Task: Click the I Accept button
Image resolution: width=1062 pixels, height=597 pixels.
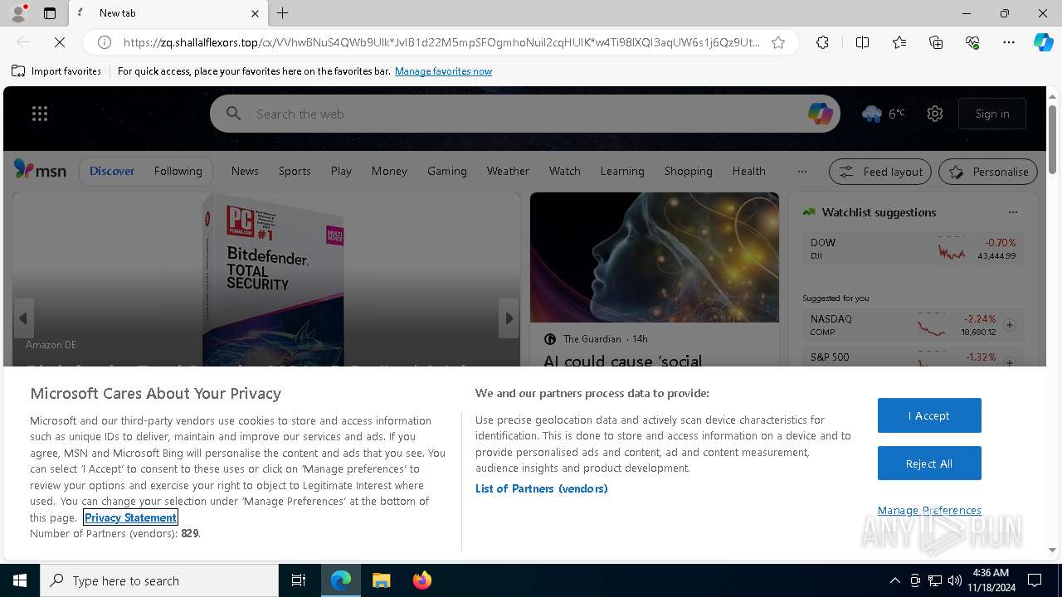Action: 929,415
